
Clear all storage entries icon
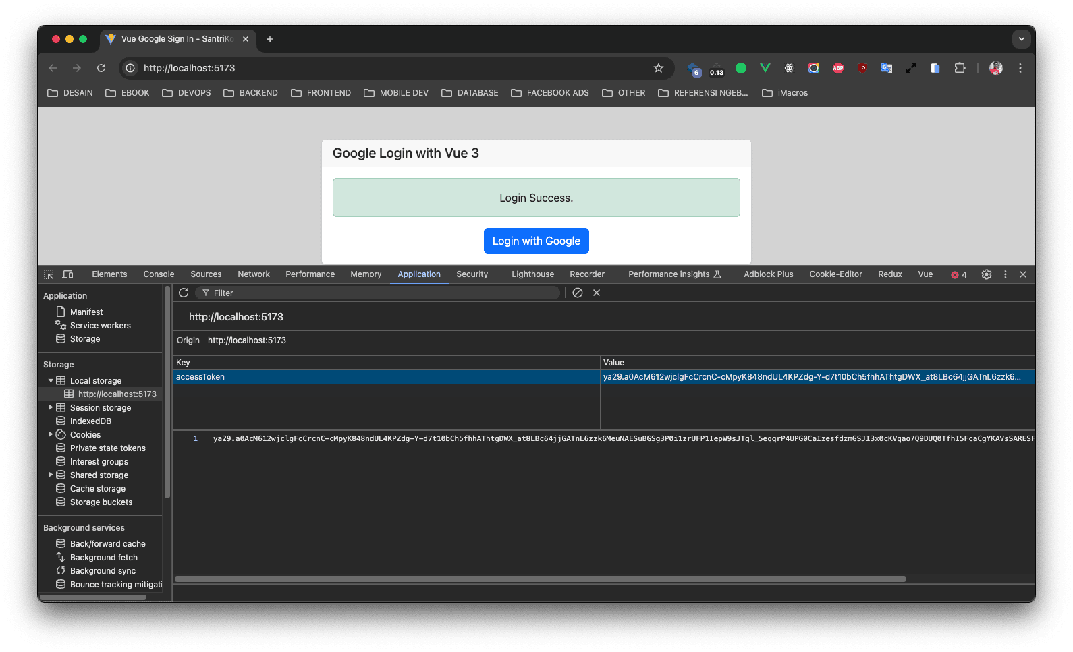click(578, 293)
